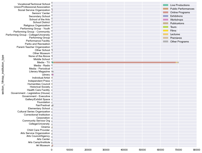Click the Cultural Series Organization label
202x153 pixels.
point(34,111)
